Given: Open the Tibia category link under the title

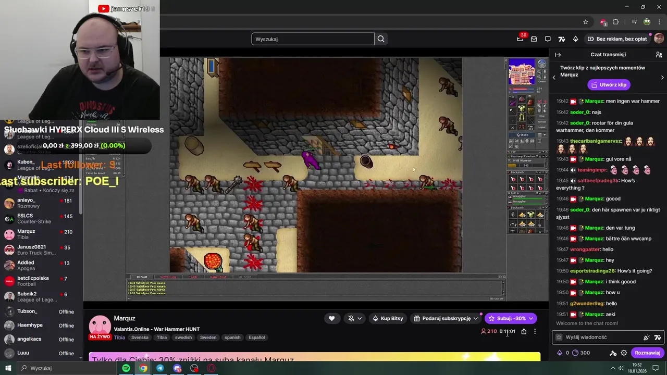Looking at the screenshot, I should point(119,337).
